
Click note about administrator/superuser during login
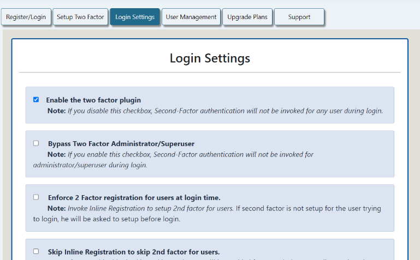point(173,160)
